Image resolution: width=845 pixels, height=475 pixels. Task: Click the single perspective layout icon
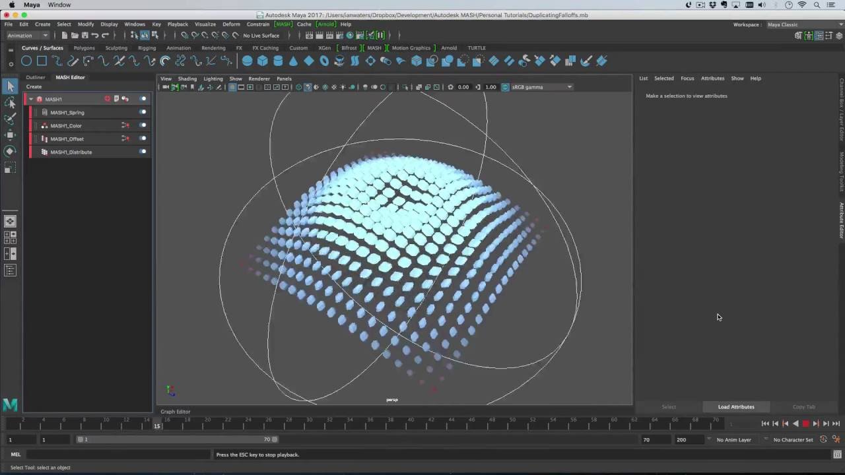[x=10, y=222]
